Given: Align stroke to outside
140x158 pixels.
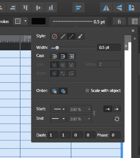Looking at the screenshot, I should (72, 74).
